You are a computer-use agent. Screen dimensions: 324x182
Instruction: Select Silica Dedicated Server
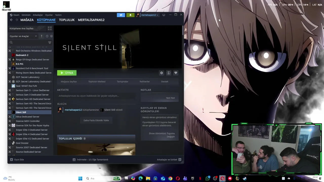click(x=27, y=117)
